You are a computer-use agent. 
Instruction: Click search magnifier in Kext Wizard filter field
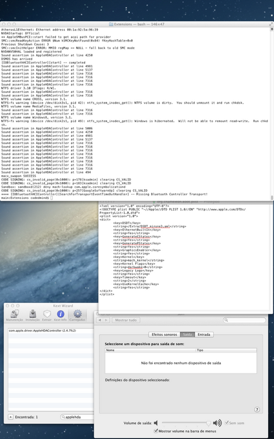[x=63, y=417]
